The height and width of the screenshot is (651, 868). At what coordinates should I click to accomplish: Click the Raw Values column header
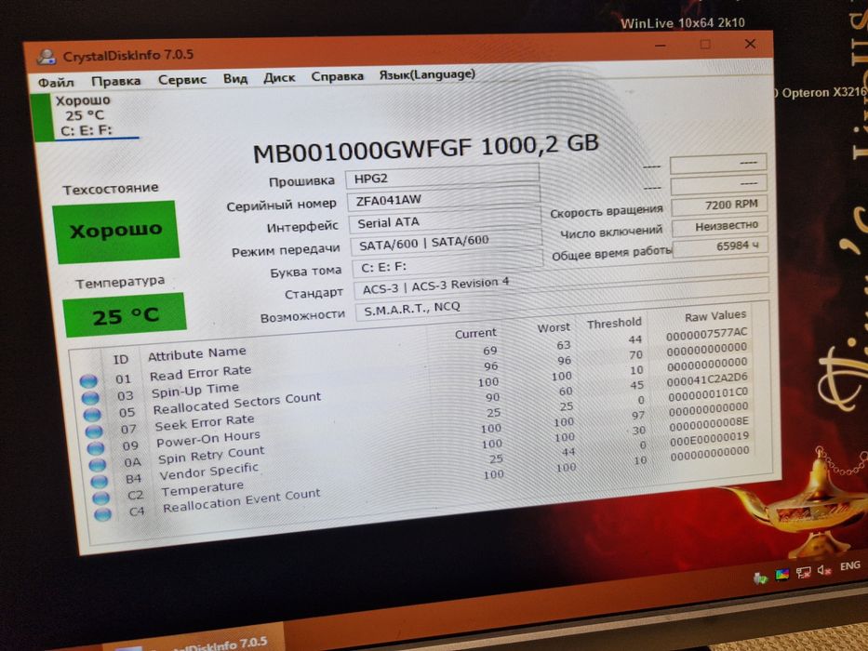tap(715, 316)
